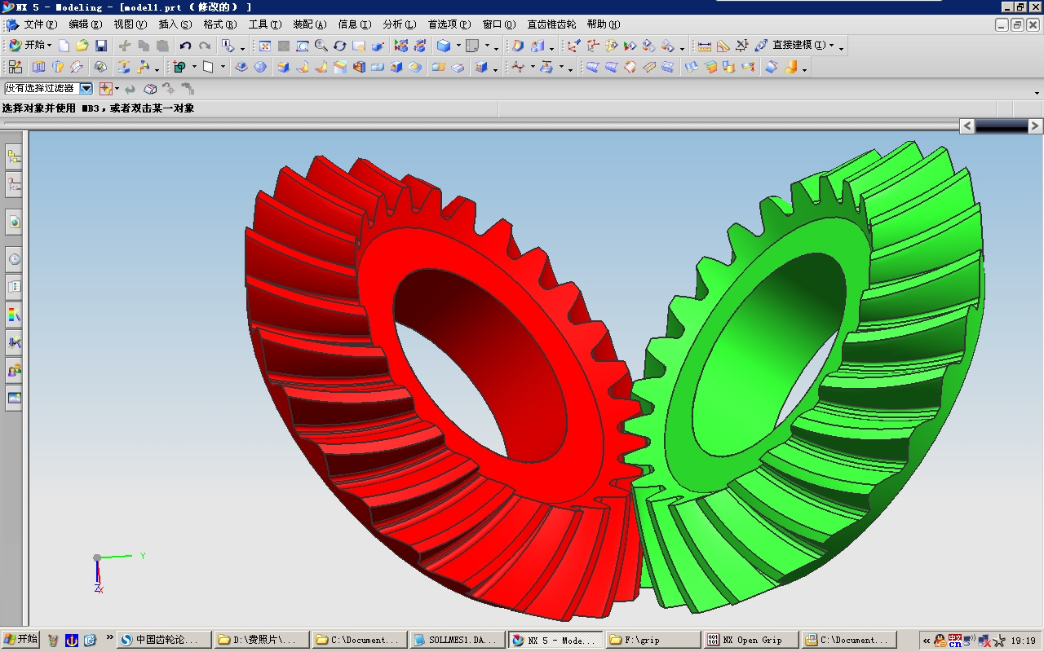Open the selection filter dropdown
Viewport: 1044px width, 652px height.
pos(86,88)
